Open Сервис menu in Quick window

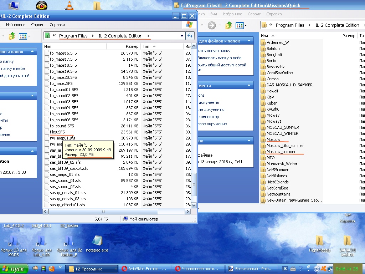[254, 14]
